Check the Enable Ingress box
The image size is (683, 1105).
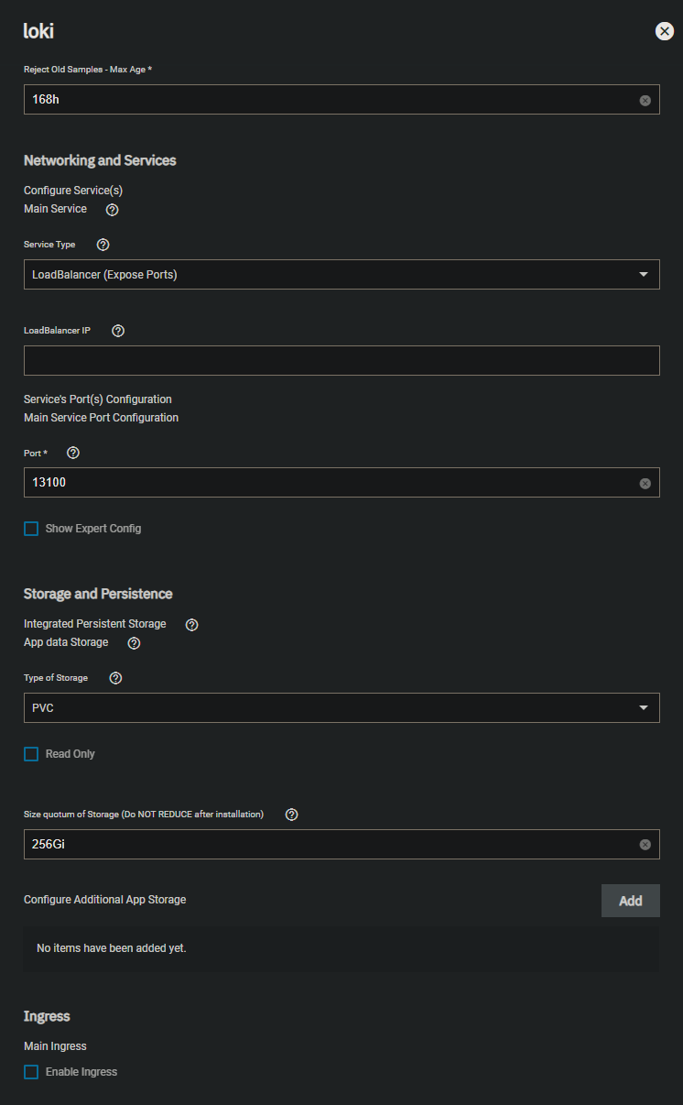(x=31, y=1072)
